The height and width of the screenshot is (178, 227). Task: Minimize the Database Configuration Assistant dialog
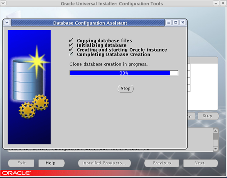pos(169,23)
